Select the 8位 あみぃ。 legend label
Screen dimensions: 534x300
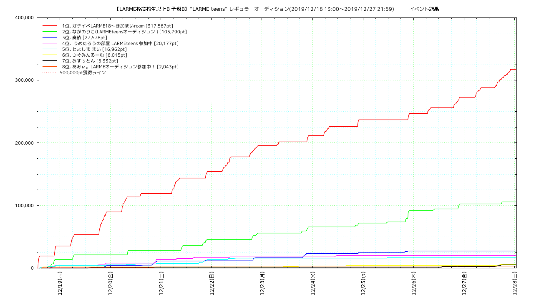(x=120, y=67)
